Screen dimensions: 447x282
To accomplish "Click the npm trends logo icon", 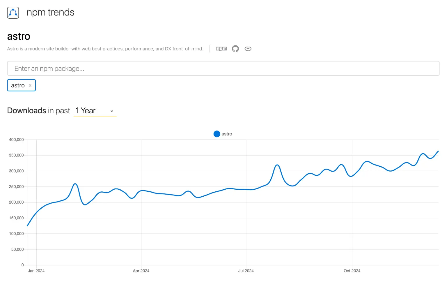I will click(x=13, y=13).
